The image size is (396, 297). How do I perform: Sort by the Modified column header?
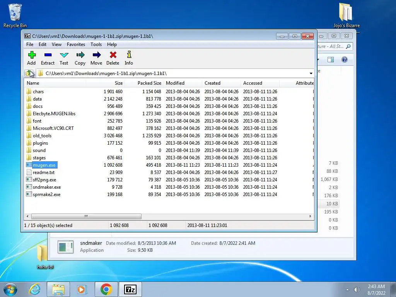(183, 83)
